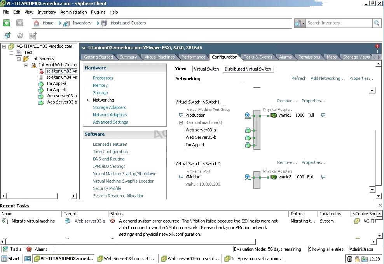The image size is (384, 264).
Task: Click the Alarms bell icon in status bar
Action: tap(29, 249)
